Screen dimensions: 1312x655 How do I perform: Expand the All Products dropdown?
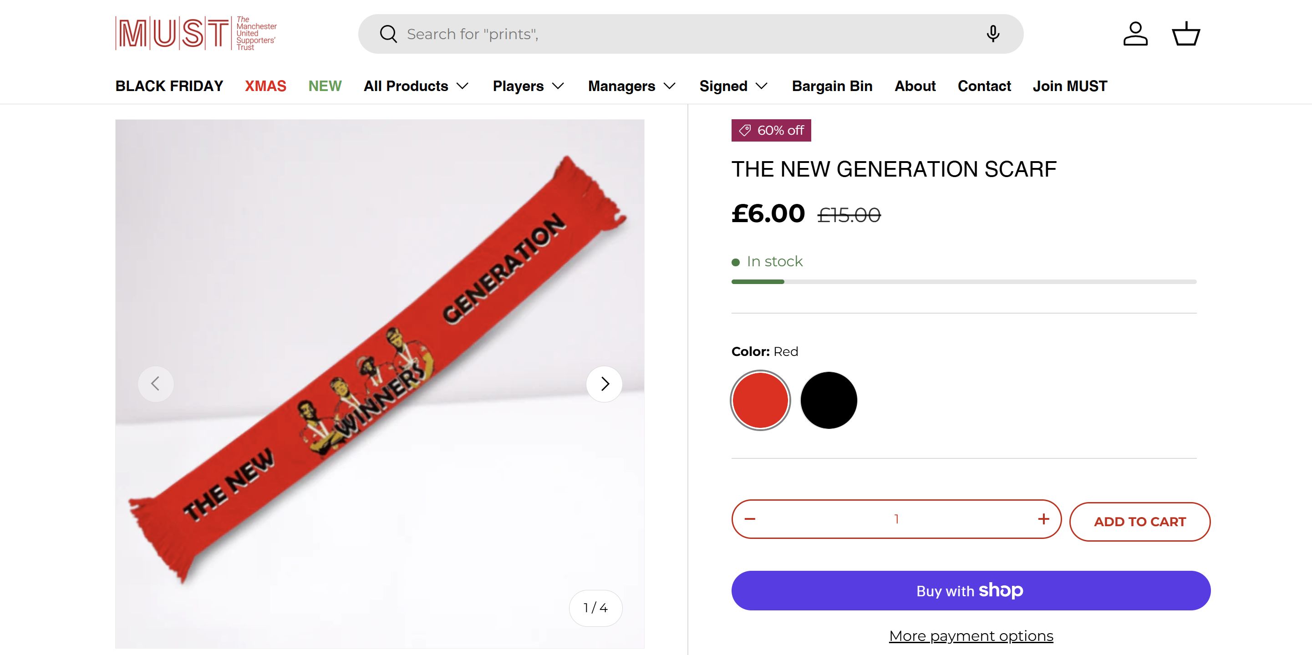(x=416, y=86)
